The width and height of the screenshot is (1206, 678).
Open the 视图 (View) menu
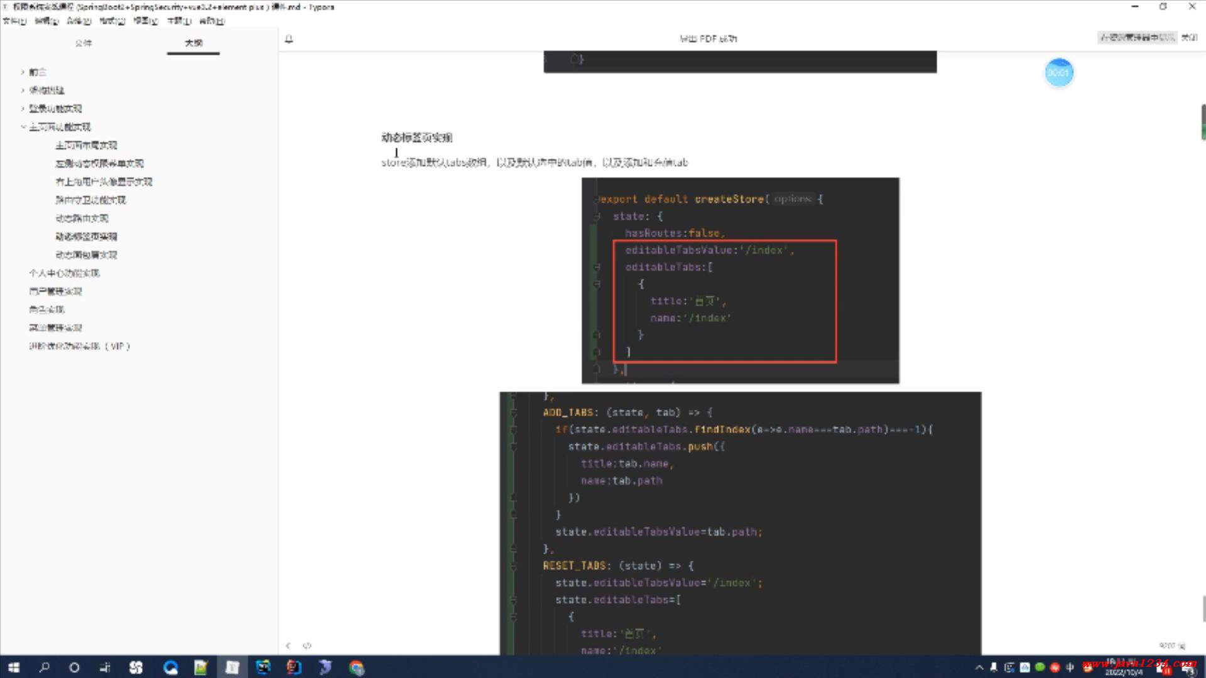pos(145,21)
